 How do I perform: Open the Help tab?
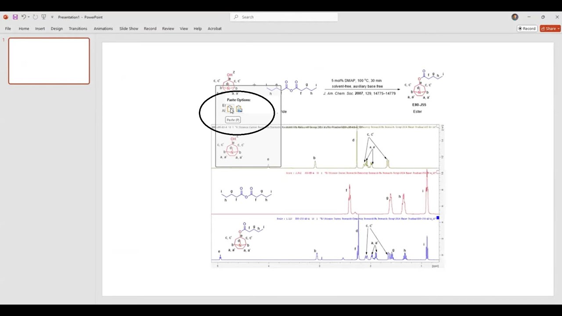(x=198, y=29)
